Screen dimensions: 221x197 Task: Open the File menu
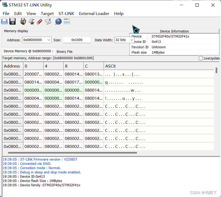(x=6, y=14)
